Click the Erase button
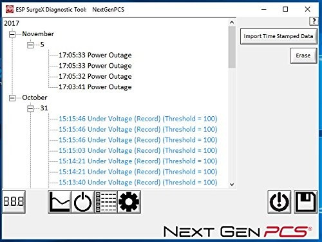Viewport: 322px width, 242px height. click(x=303, y=55)
